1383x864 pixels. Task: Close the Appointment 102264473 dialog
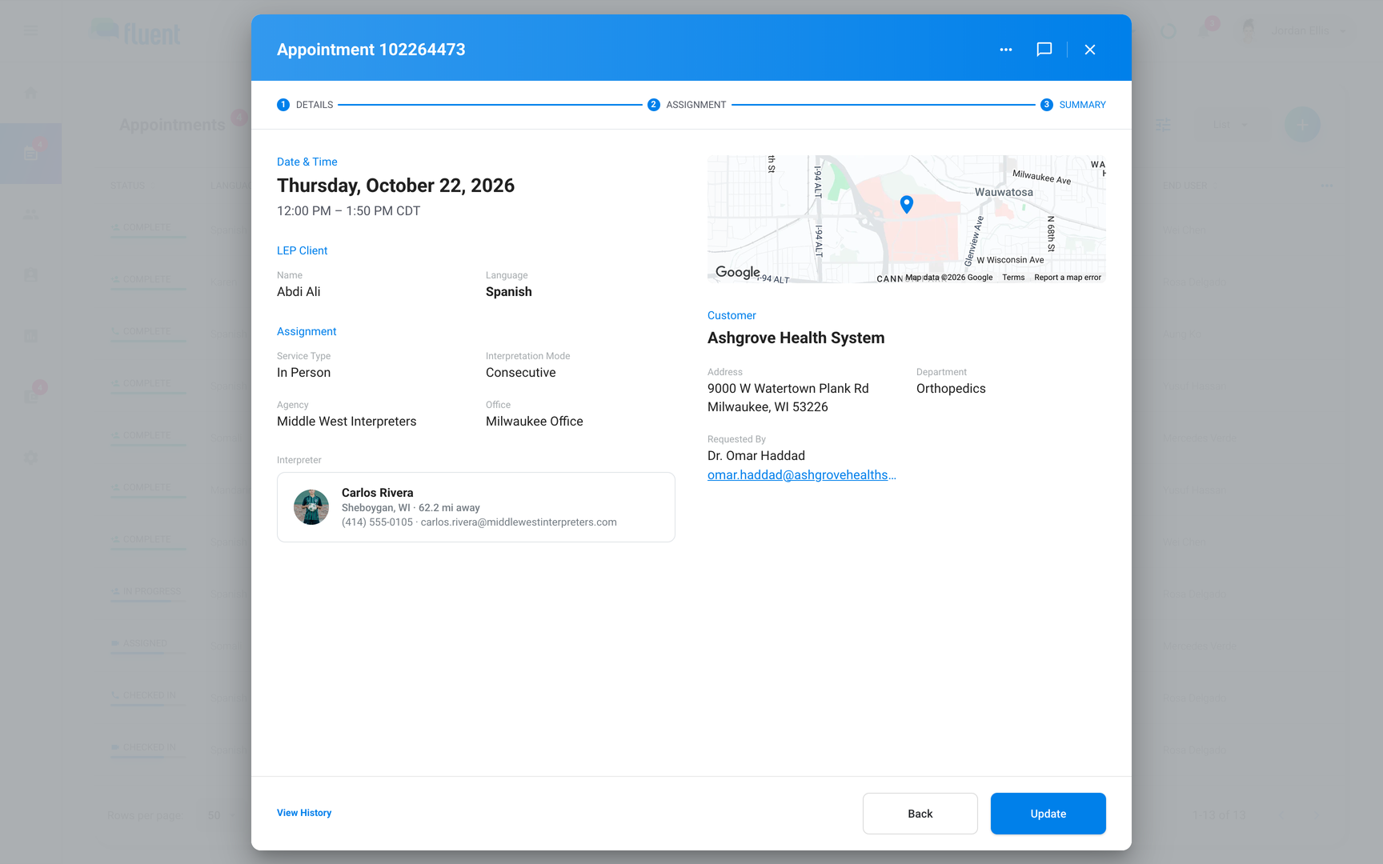click(x=1090, y=50)
